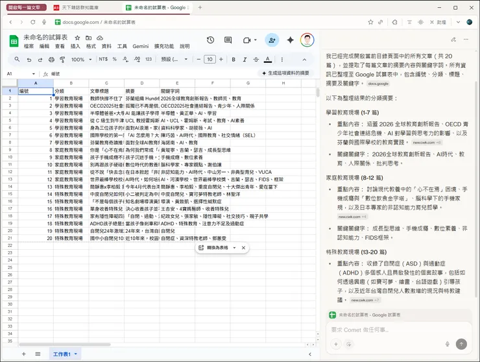Open the font family dropdown
The width and height of the screenshot is (480, 362).
[174, 60]
